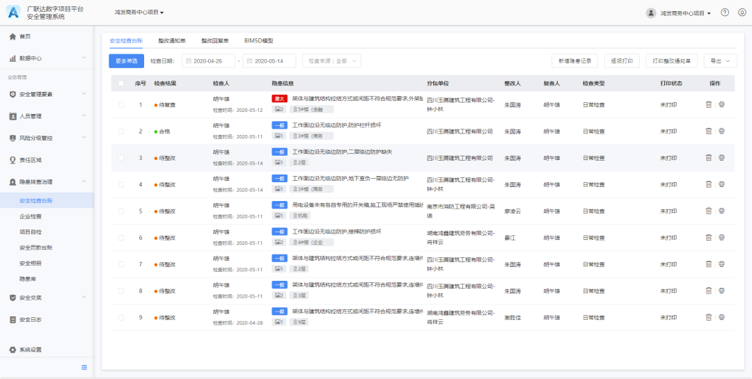The height and width of the screenshot is (379, 752).
Task: Delete row 3 with trash icon
Action: 708,158
